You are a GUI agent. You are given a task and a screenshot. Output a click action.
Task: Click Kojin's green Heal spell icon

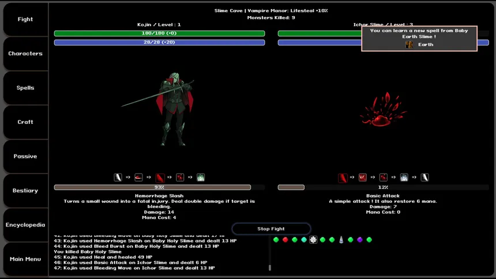point(201,178)
